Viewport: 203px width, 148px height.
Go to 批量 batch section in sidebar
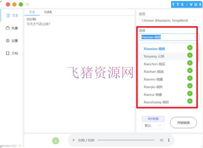(x=12, y=28)
